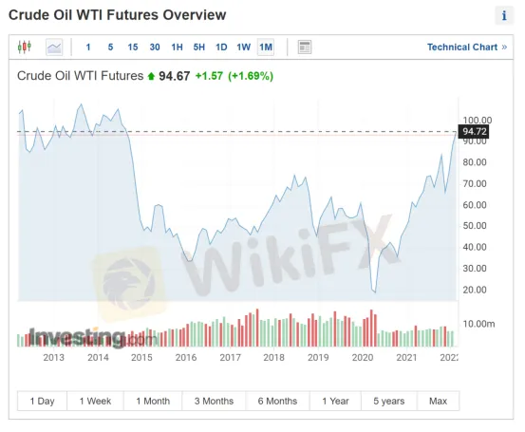Set interval to 1H

tap(177, 47)
